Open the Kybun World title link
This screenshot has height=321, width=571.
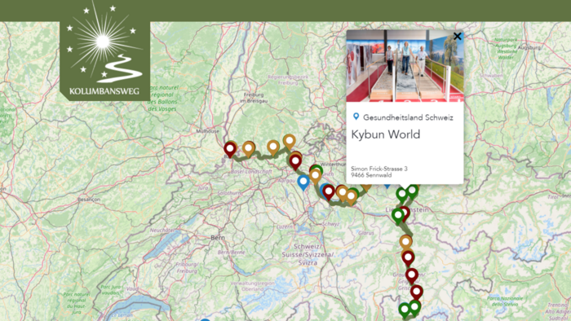coord(385,134)
